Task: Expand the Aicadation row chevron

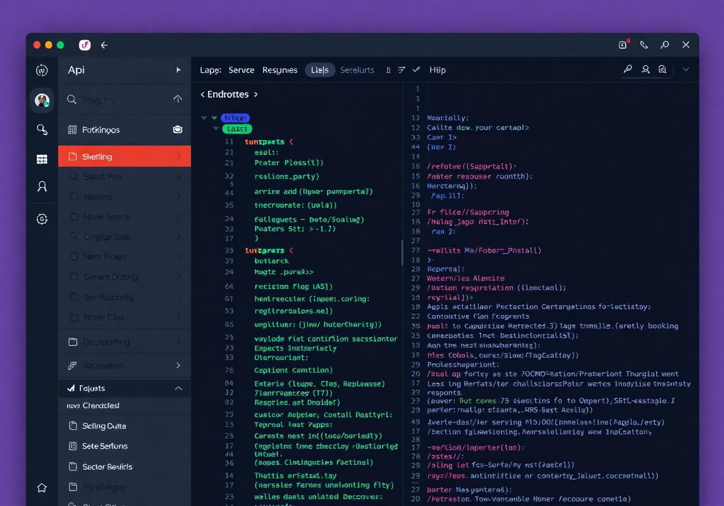Action: [x=178, y=365]
